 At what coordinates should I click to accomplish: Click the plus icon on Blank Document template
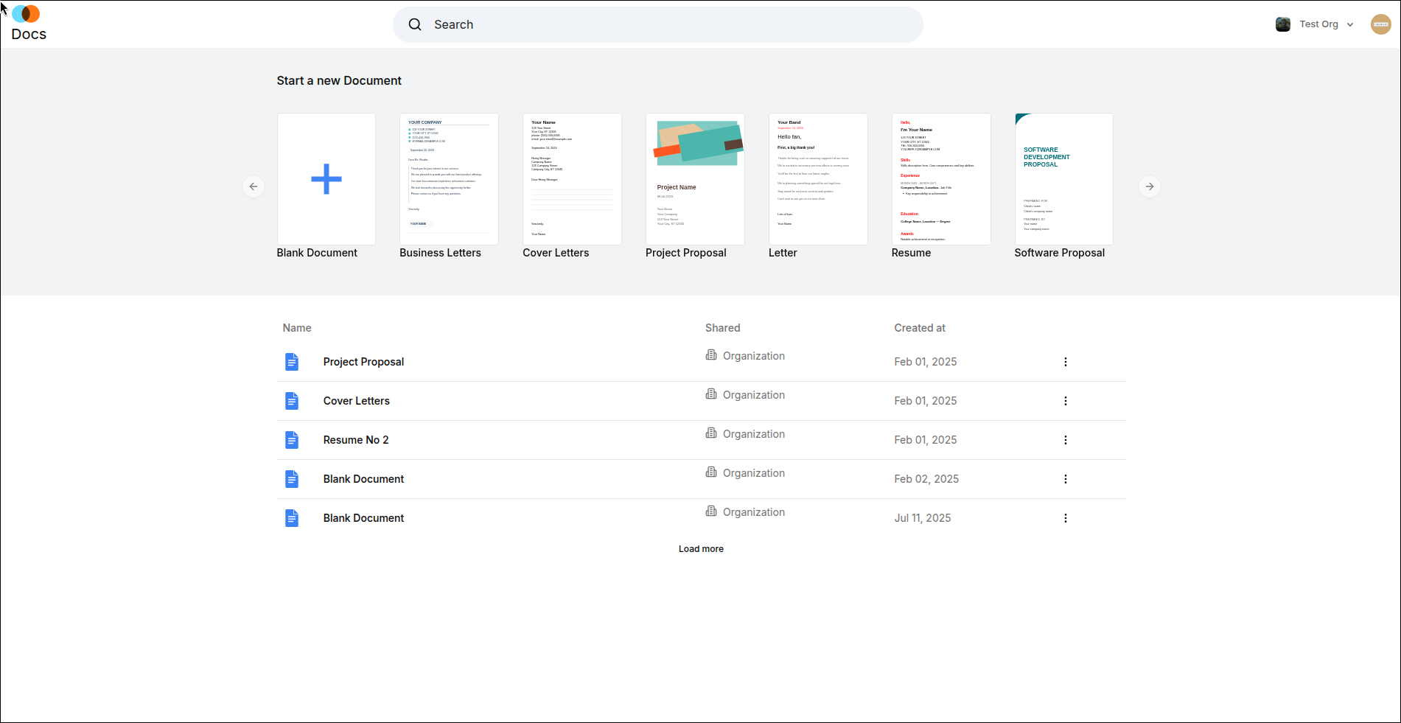point(326,178)
